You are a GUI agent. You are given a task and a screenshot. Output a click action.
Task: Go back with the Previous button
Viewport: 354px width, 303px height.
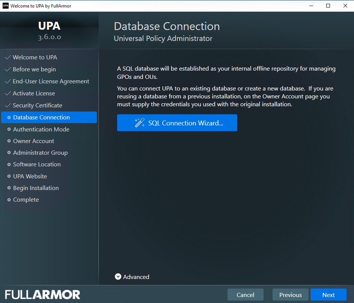(290, 295)
